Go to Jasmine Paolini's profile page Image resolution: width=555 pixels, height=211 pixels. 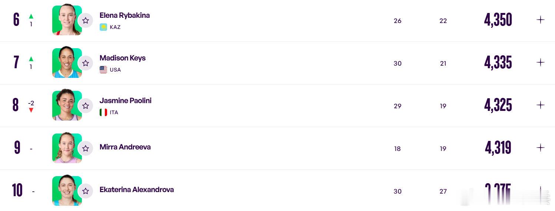click(x=126, y=100)
